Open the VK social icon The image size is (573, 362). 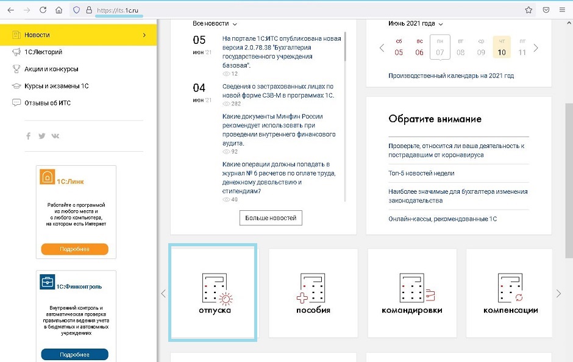[x=55, y=136]
